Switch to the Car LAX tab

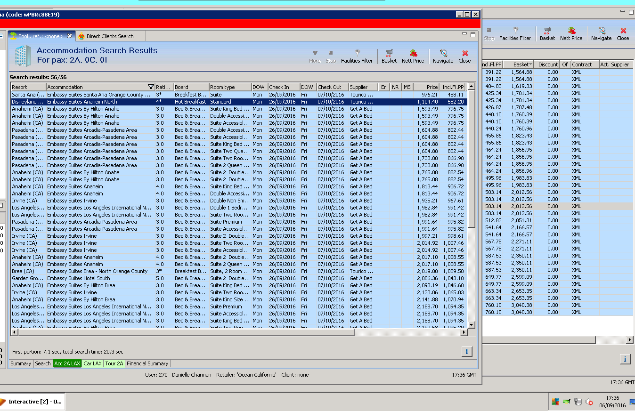pyautogui.click(x=92, y=363)
